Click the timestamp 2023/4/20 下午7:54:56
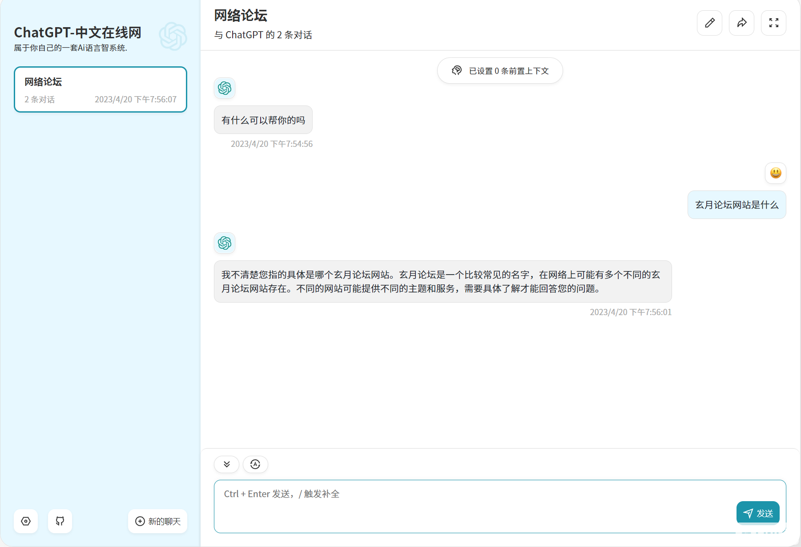 (272, 144)
